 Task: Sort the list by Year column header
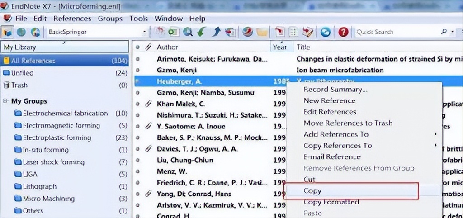[279, 47]
